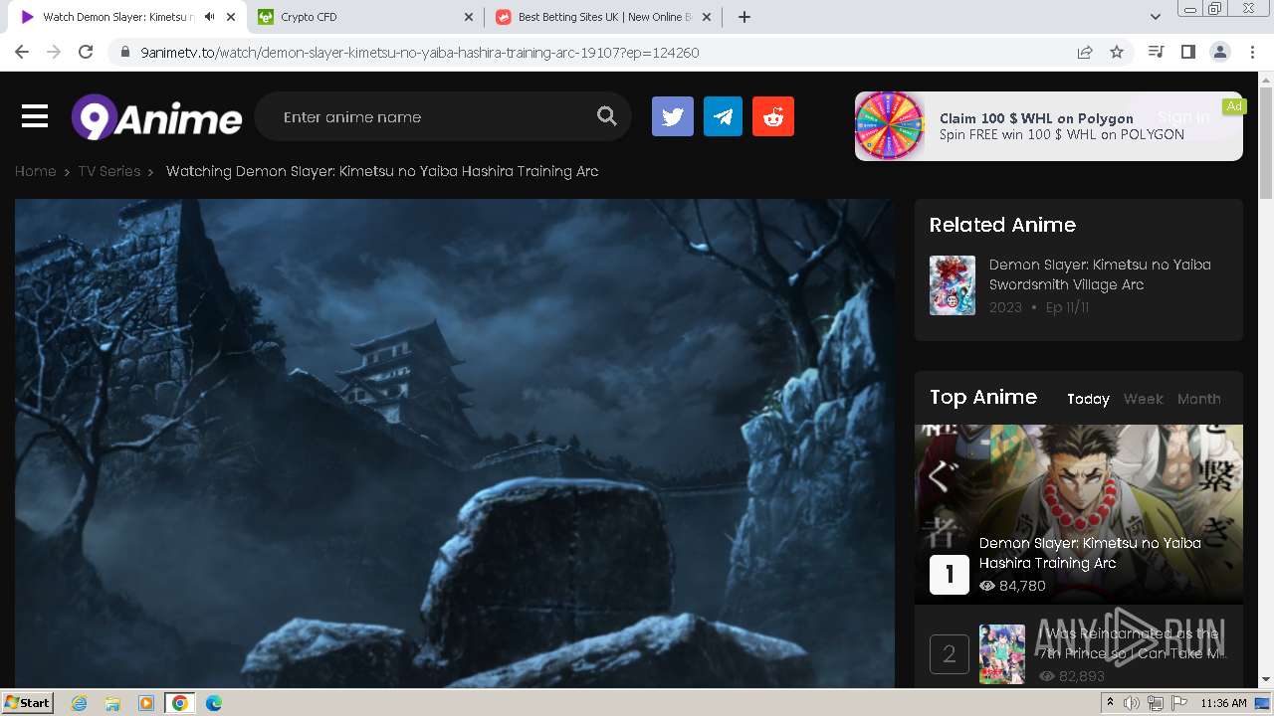Switch to the Crypto CFD tab
The width and height of the screenshot is (1274, 716).
click(366, 17)
